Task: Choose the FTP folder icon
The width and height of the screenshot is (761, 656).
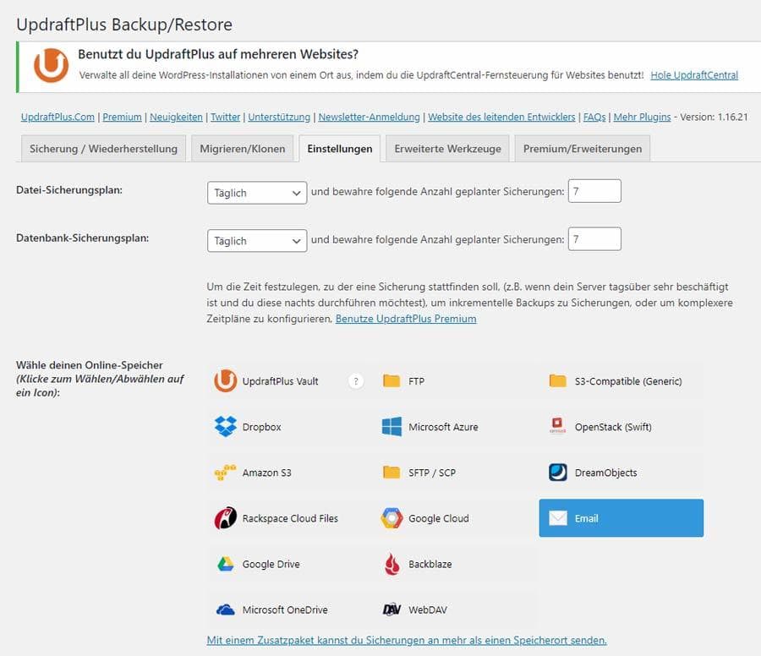Action: tap(391, 381)
